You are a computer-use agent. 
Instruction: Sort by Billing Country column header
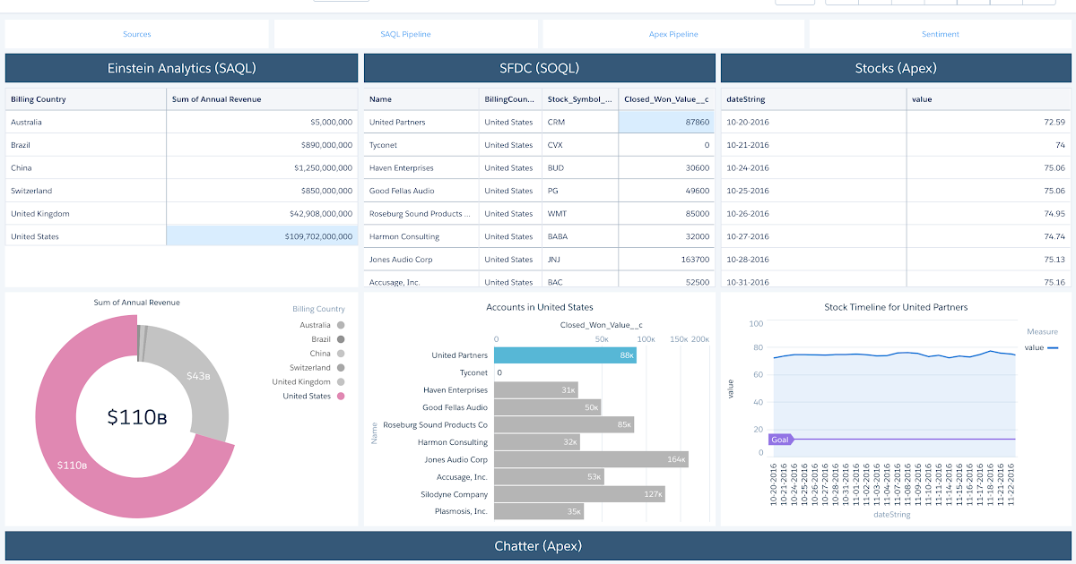tap(86, 99)
